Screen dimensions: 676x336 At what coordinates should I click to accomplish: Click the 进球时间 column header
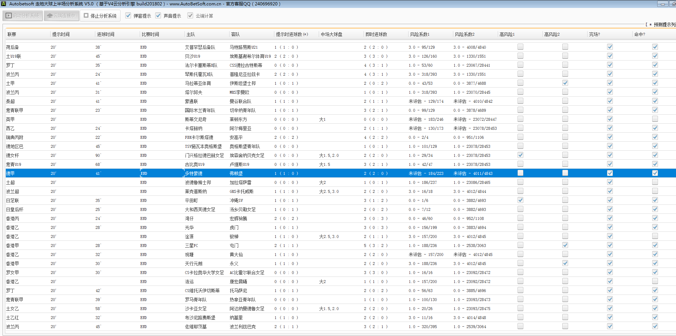pos(105,35)
